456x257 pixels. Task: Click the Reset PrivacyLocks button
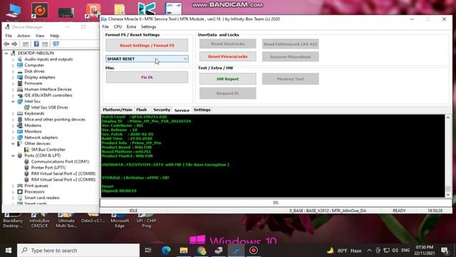tap(228, 56)
